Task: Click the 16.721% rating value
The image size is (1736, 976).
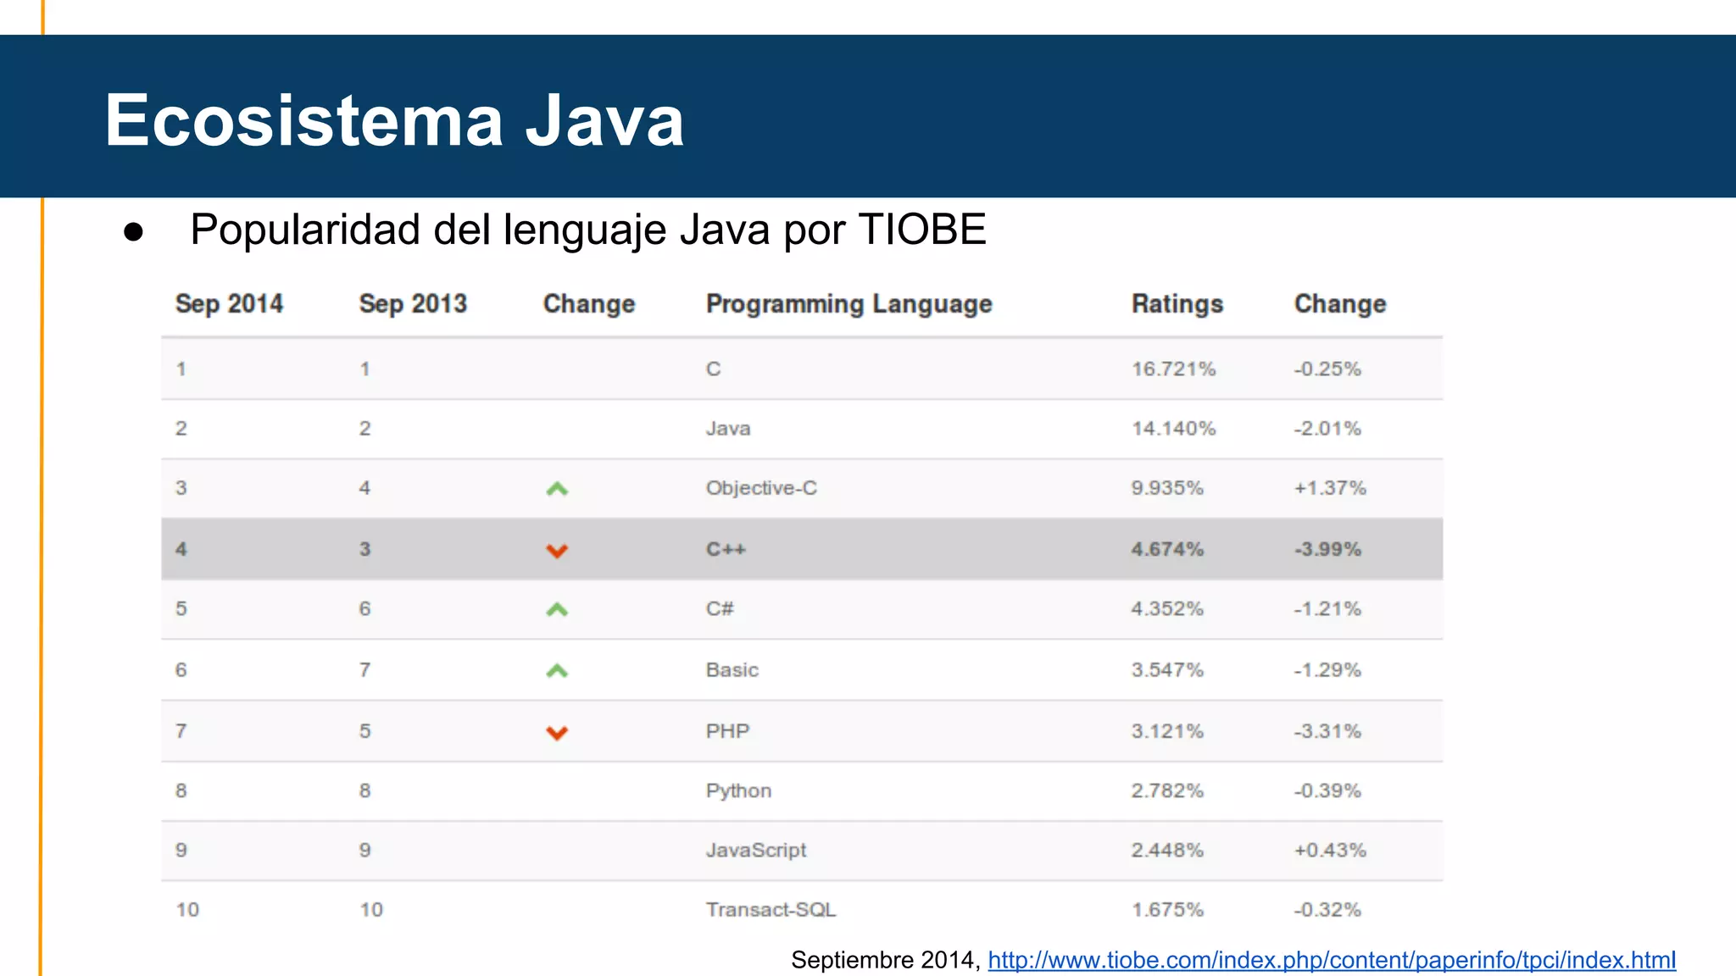Action: pos(1173,369)
